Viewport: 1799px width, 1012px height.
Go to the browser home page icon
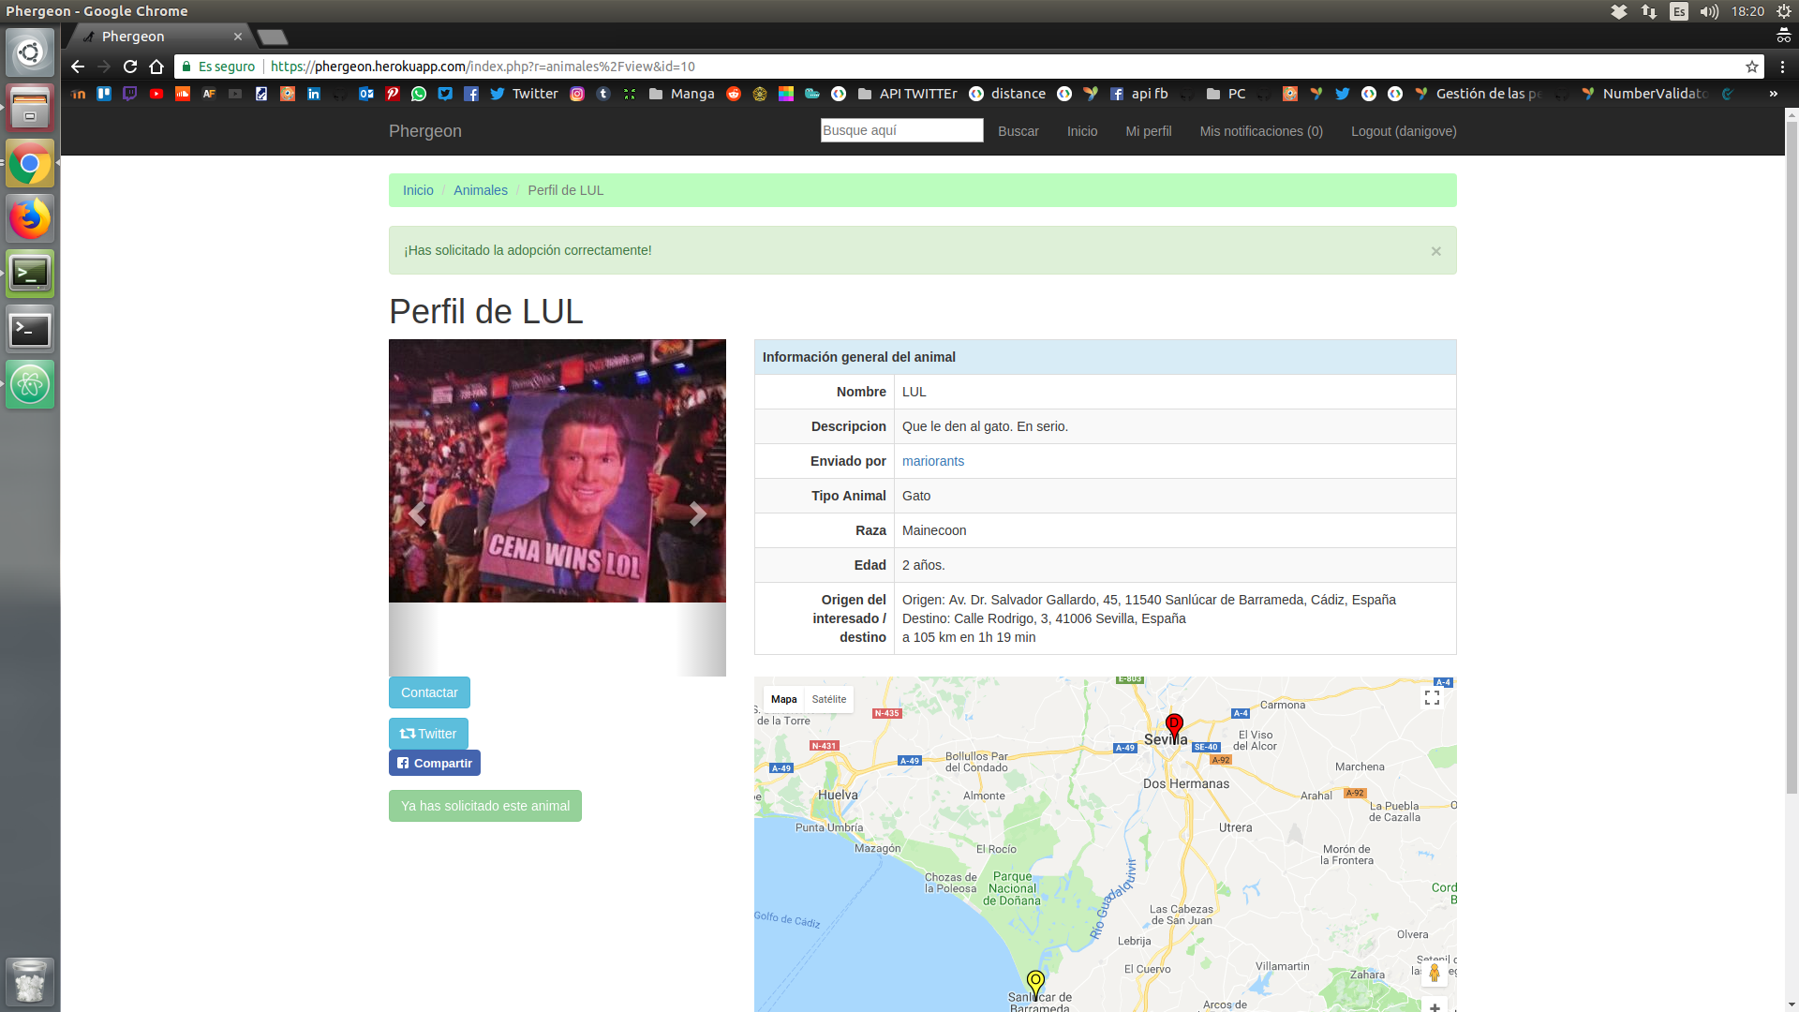tap(156, 67)
